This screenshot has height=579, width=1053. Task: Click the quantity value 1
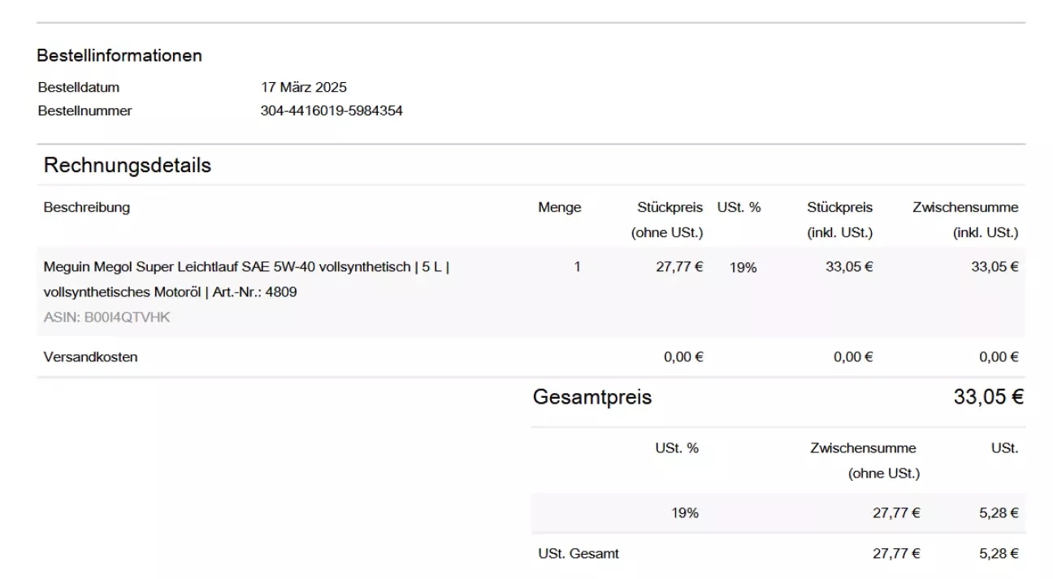[577, 266]
